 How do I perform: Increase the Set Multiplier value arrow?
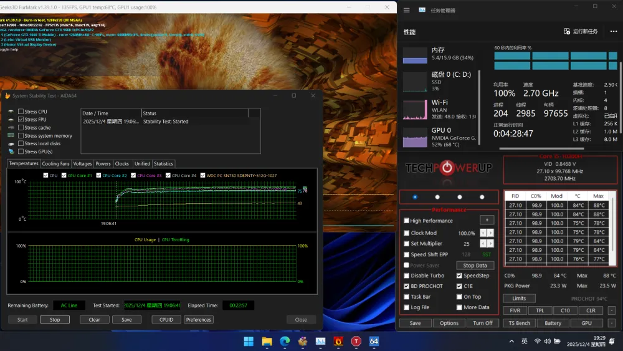pos(490,244)
